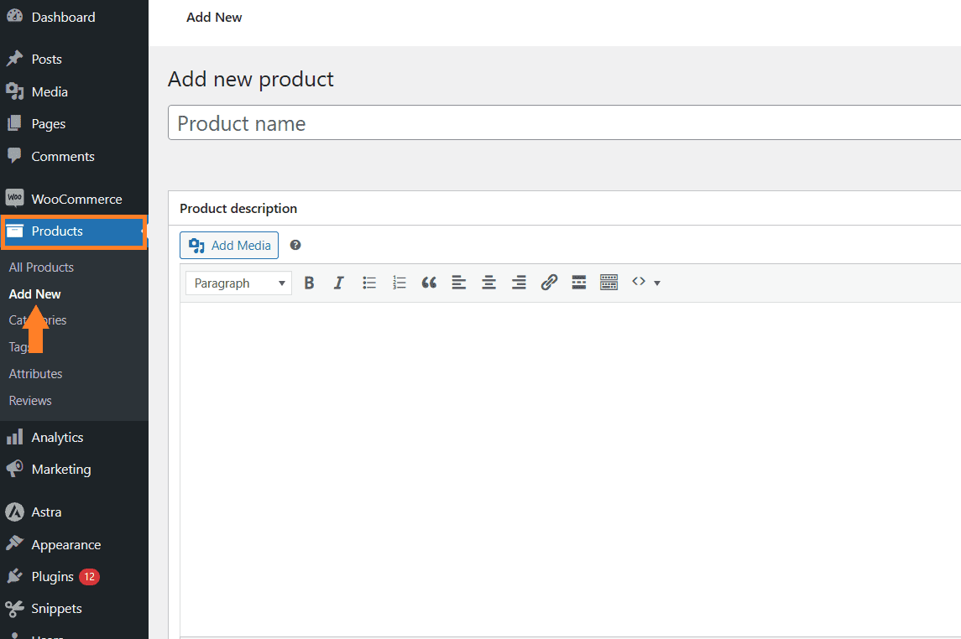Open the Appearance menu
This screenshot has height=639, width=961.
(x=74, y=545)
